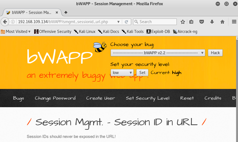The width and height of the screenshot is (238, 142).
Task: Reload the page with the refresh icon
Action: point(126,22)
